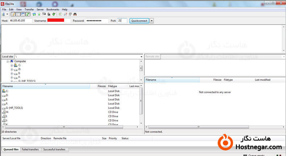Collapse the Computer tree node
The height and width of the screenshot is (156, 286).
coord(8,61)
